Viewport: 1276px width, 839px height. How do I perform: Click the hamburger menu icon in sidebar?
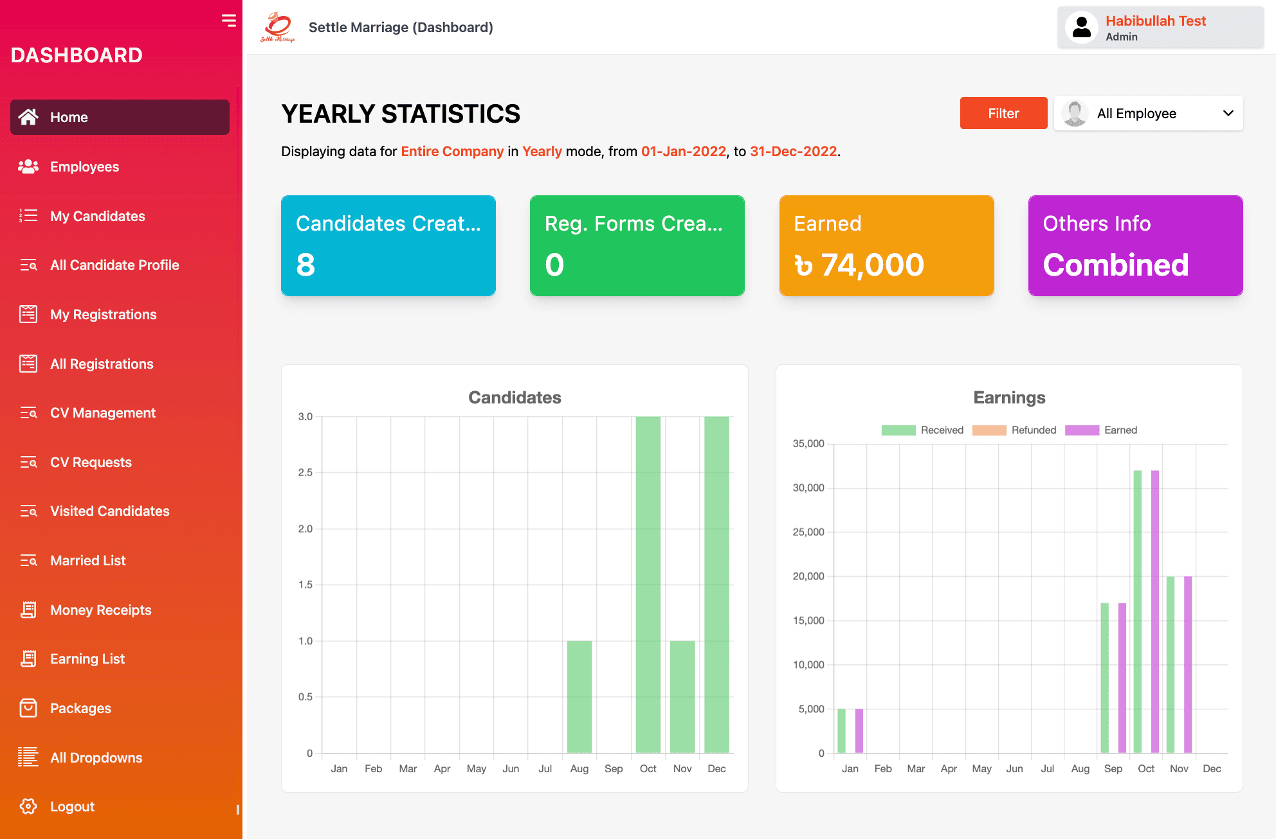click(x=228, y=21)
